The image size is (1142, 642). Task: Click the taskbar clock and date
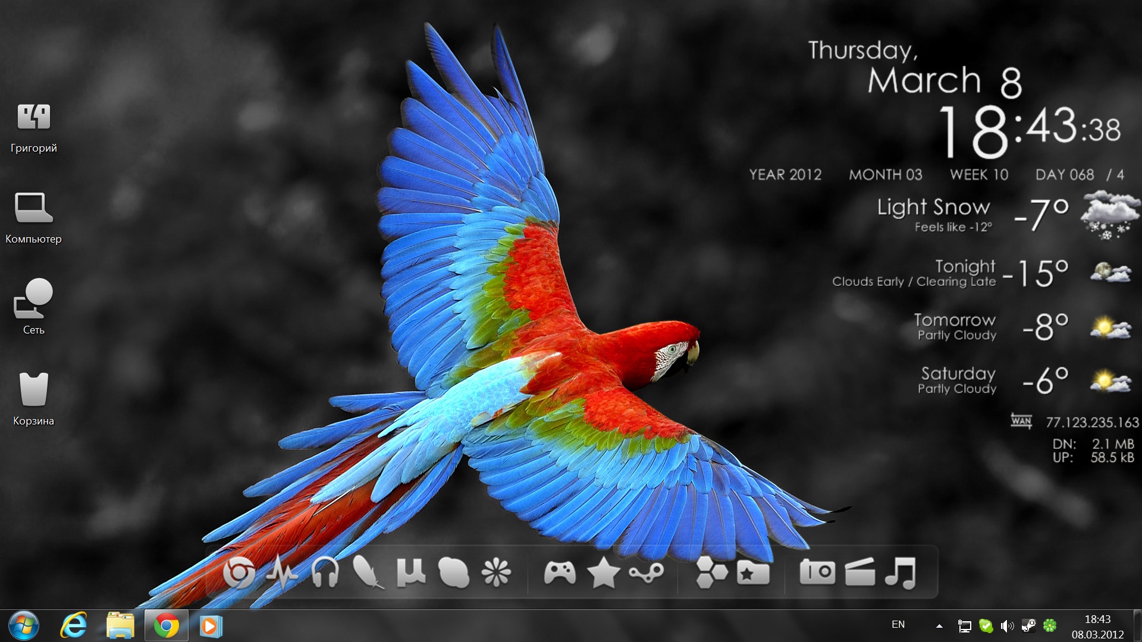1097,627
